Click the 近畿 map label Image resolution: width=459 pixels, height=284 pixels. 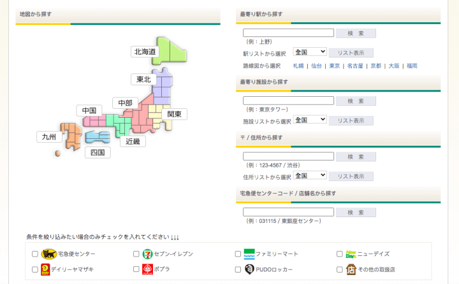pyautogui.click(x=133, y=141)
